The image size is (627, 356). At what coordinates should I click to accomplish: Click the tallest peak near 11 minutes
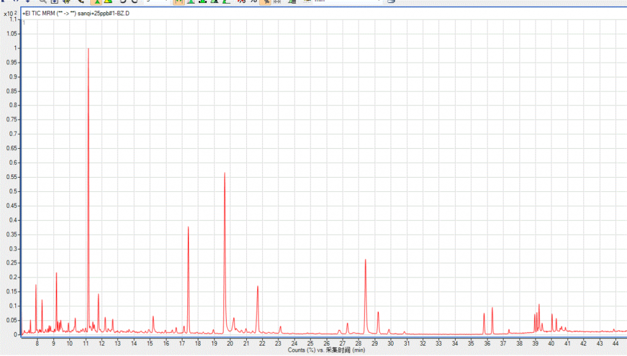click(88, 49)
